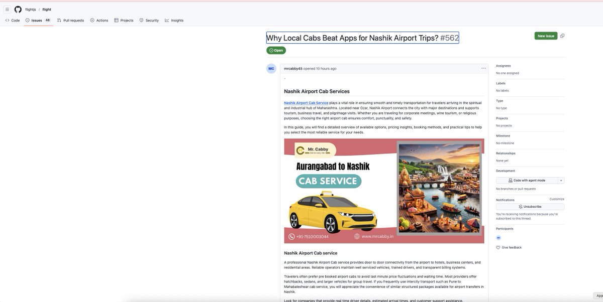The width and height of the screenshot is (603, 302).
Task: Switch to the Security tab
Action: pyautogui.click(x=149, y=21)
